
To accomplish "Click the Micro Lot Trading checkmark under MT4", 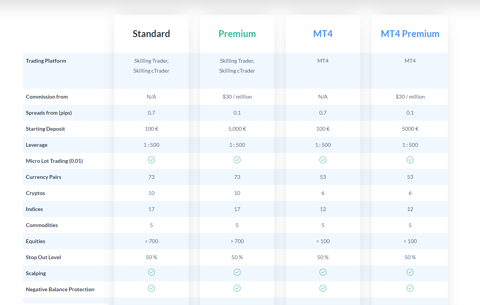I will 323,160.
